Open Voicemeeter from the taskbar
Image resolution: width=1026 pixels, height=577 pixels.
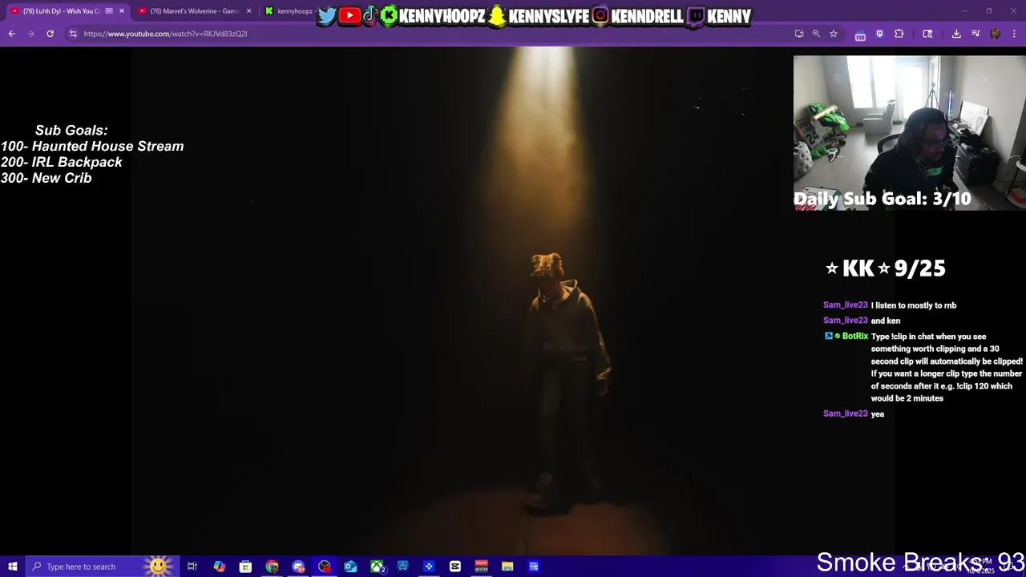(x=481, y=567)
